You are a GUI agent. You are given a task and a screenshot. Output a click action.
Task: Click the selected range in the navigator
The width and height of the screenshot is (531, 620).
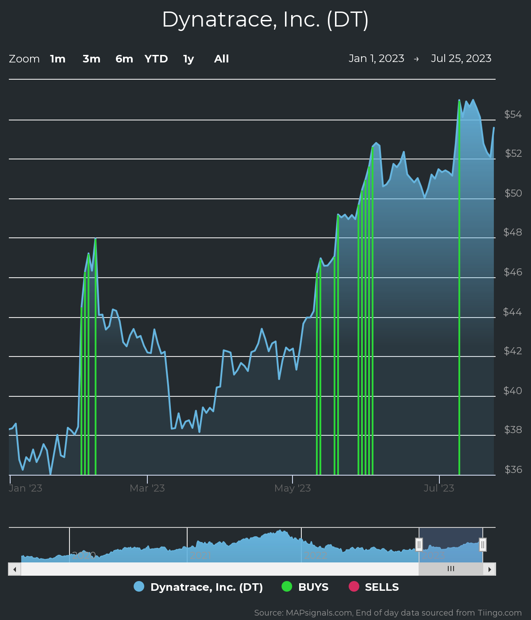coord(451,545)
